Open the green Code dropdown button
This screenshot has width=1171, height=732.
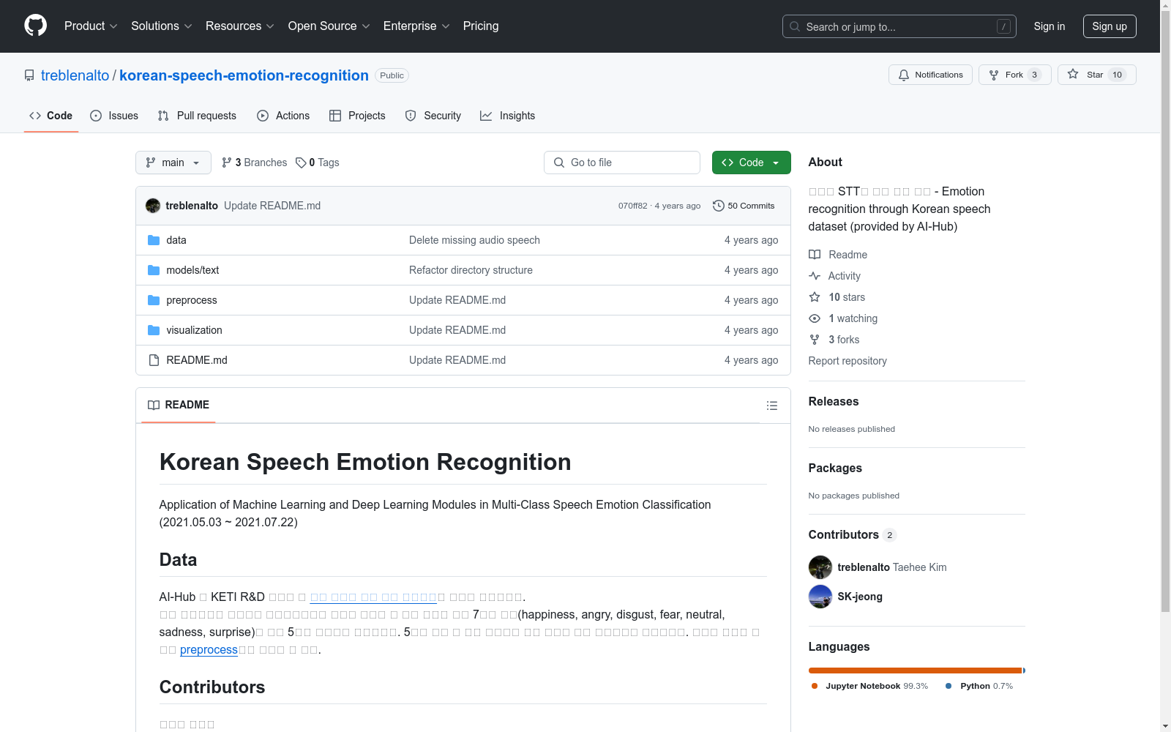pyautogui.click(x=751, y=163)
